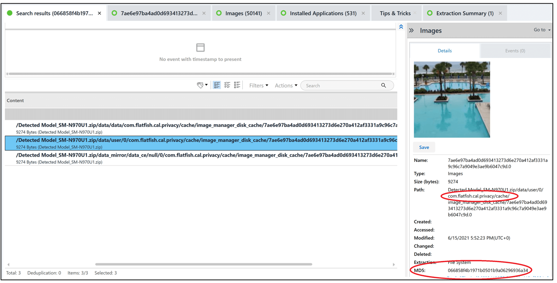The image size is (557, 283).
Task: Click inside the Search text field
Action: 341,86
